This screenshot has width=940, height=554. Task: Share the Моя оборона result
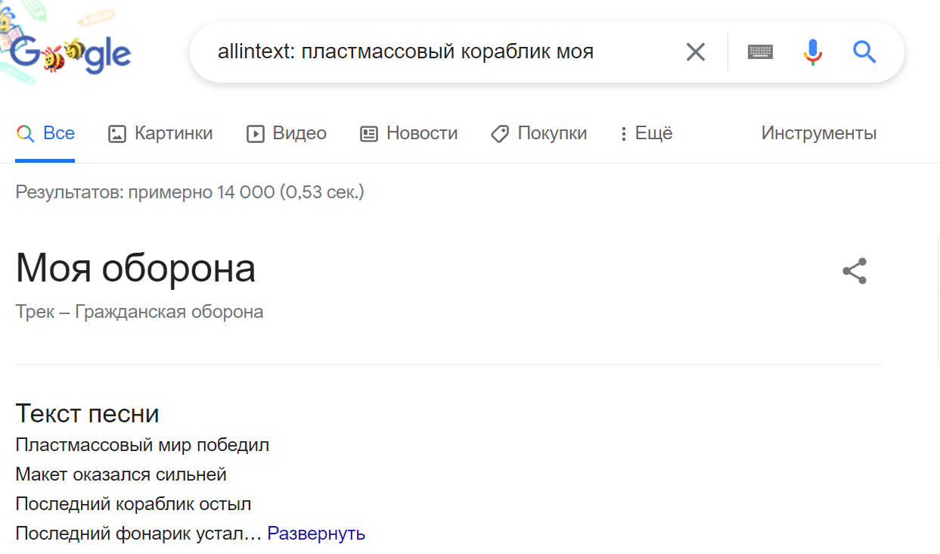click(x=855, y=272)
